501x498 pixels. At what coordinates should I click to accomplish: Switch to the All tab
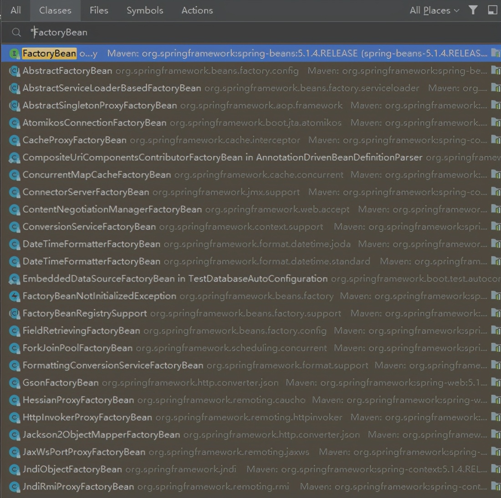pyautogui.click(x=15, y=10)
